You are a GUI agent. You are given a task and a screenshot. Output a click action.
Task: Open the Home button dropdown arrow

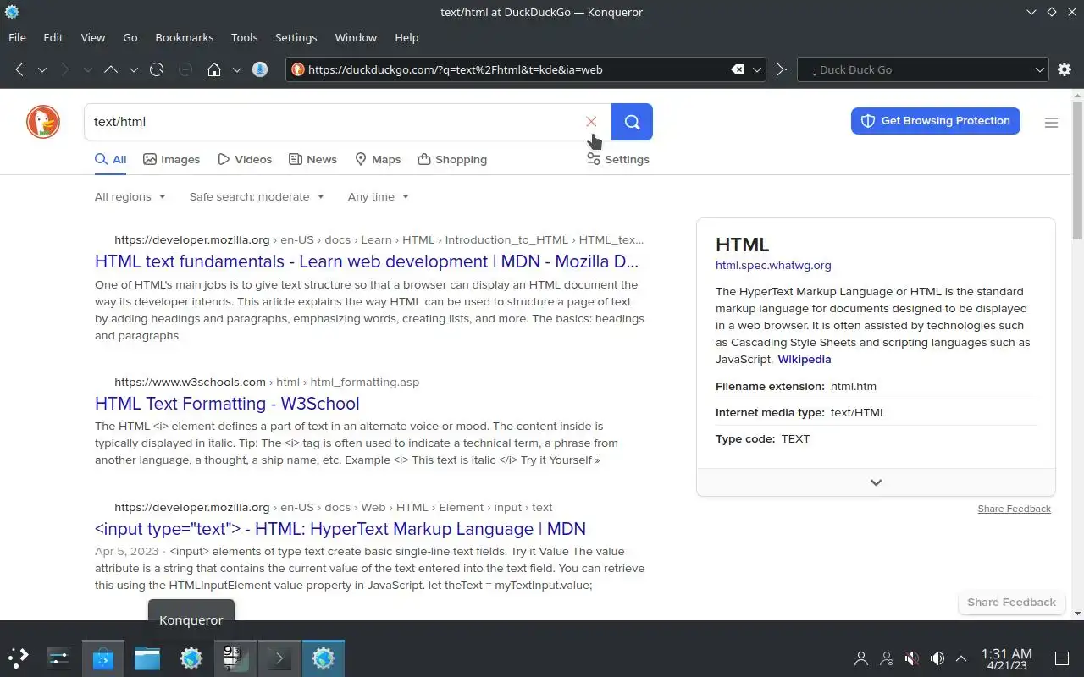pos(237,69)
